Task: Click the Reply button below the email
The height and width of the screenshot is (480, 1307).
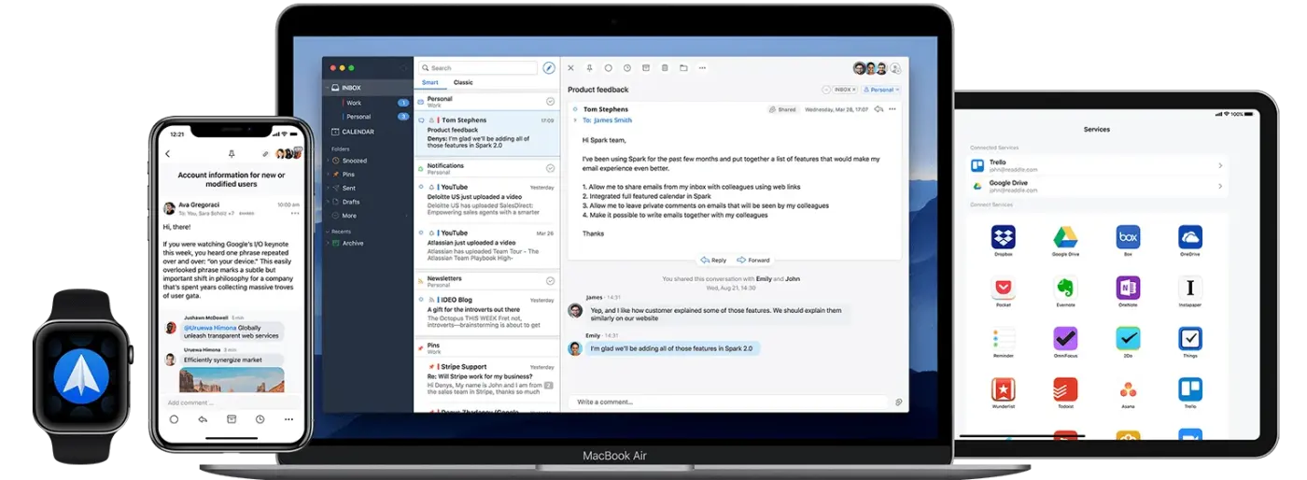Action: [713, 260]
